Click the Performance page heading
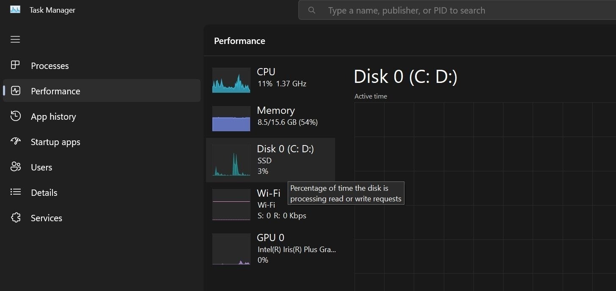The image size is (616, 291). tap(239, 41)
